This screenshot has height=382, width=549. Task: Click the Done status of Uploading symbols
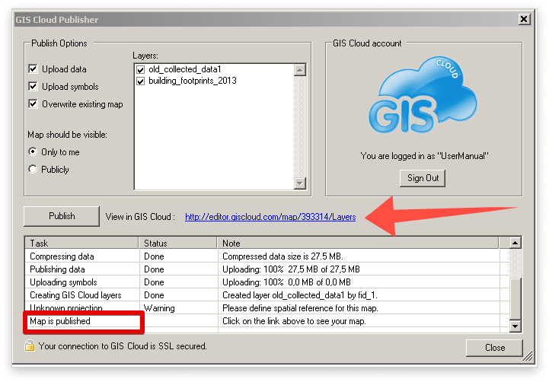154,282
